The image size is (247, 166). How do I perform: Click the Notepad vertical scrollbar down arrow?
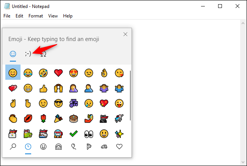coord(244,163)
